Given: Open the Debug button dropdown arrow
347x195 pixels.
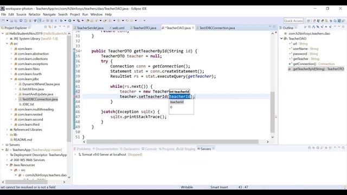Looking at the screenshot, I should pos(65,21).
